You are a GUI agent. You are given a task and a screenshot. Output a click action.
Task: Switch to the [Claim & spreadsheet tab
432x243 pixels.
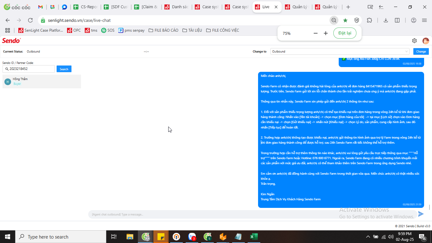click(146, 7)
